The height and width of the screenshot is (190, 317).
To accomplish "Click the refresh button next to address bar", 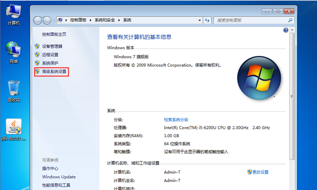I will [x=207, y=20].
